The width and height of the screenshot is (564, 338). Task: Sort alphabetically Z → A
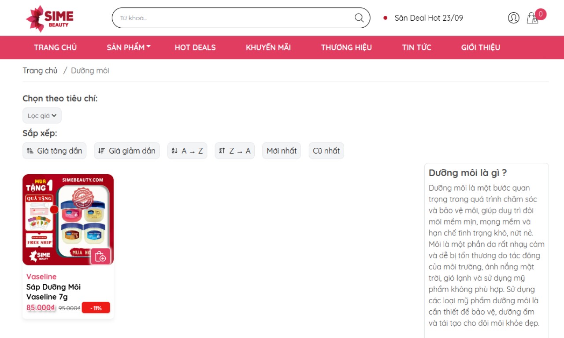coord(234,151)
